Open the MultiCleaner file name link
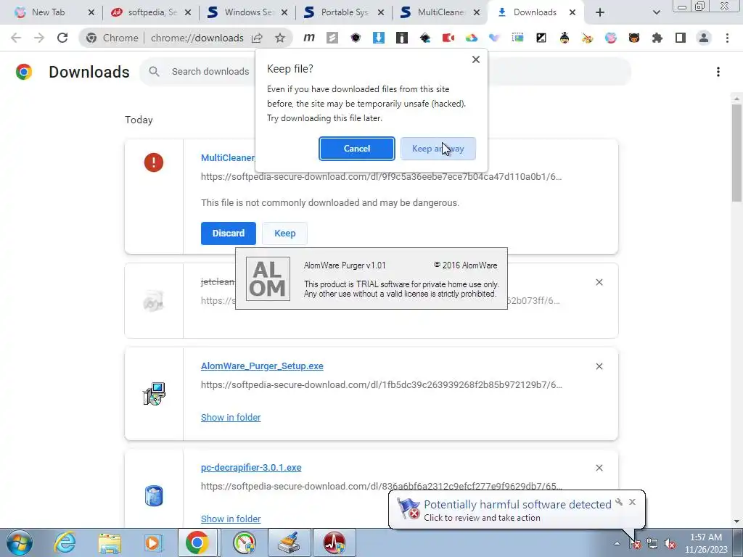The width and height of the screenshot is (743, 557). point(228,157)
